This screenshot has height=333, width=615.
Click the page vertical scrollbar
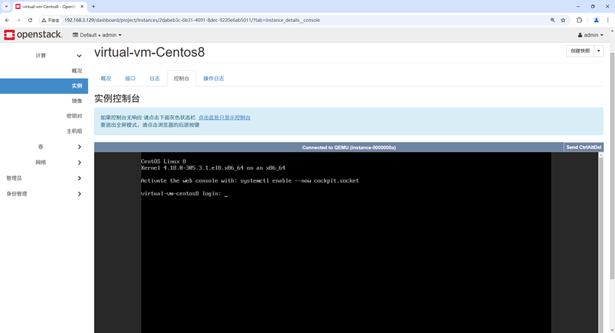click(x=612, y=167)
